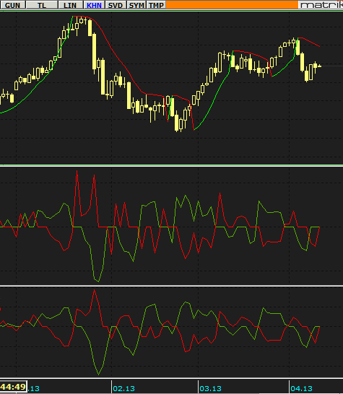Image resolution: width=343 pixels, height=394 pixels.
Task: Toggle the LIN scale button
Action: tap(70, 5)
